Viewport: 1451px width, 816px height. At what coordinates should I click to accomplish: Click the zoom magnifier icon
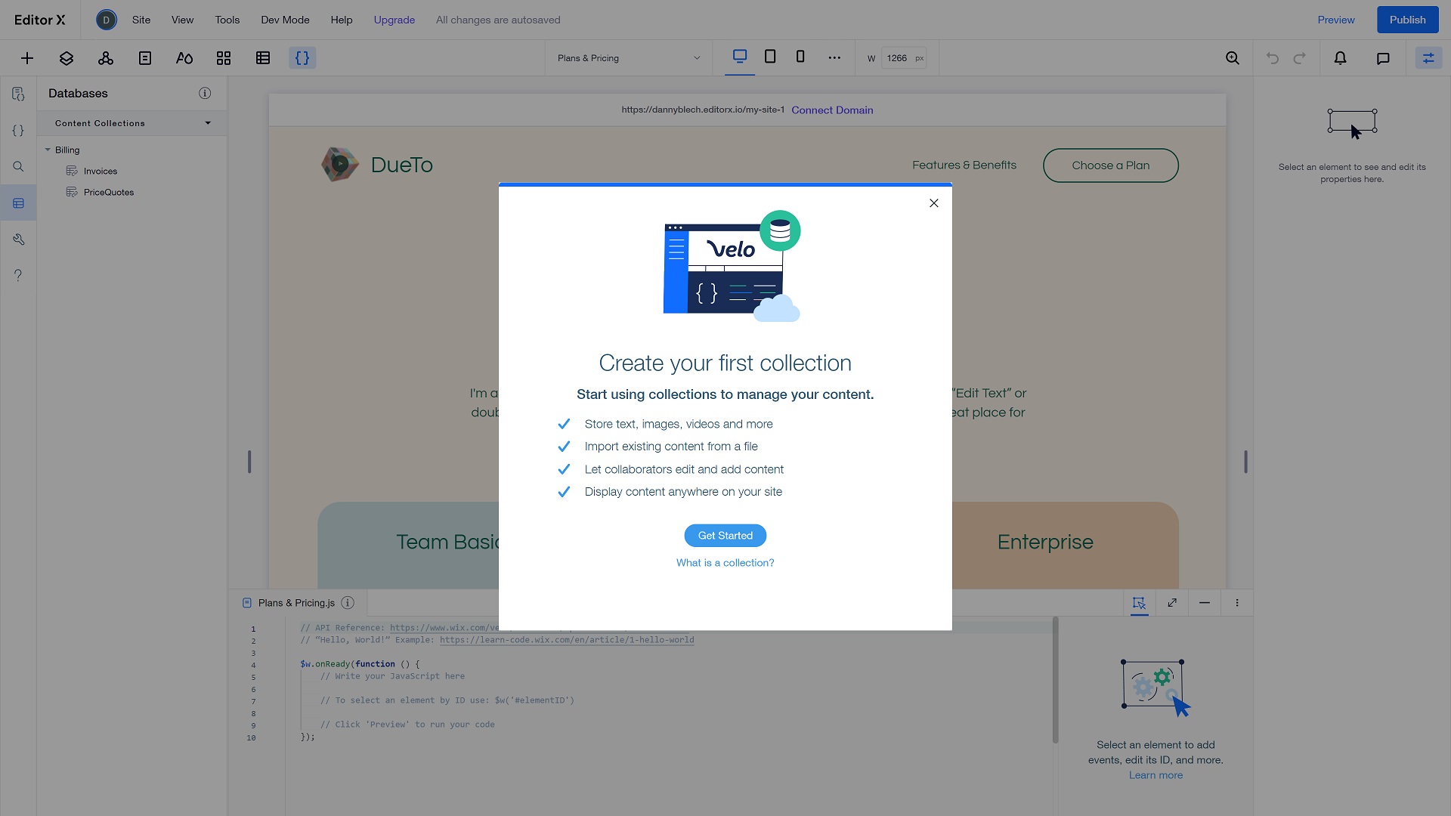coord(1233,58)
